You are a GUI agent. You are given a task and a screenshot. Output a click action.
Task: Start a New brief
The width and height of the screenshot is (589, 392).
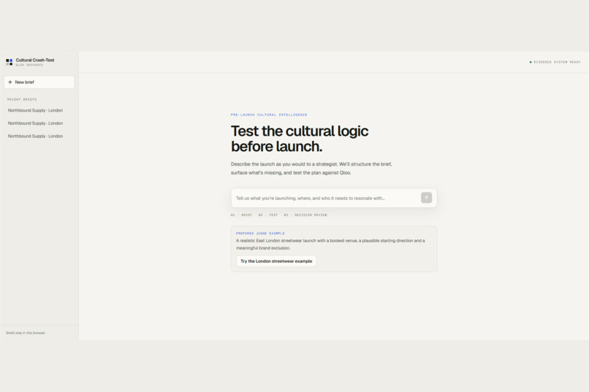point(39,82)
